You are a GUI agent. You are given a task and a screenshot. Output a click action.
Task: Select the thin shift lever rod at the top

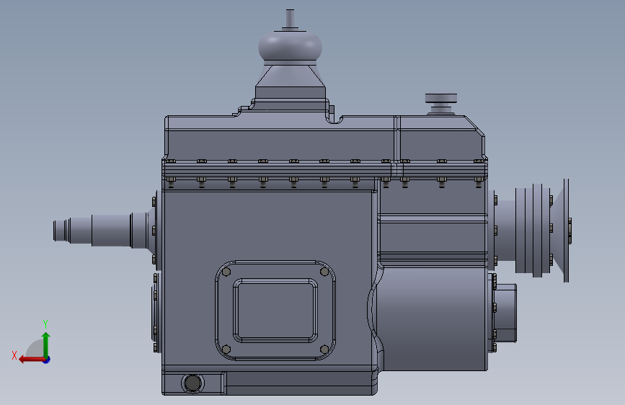(x=291, y=18)
